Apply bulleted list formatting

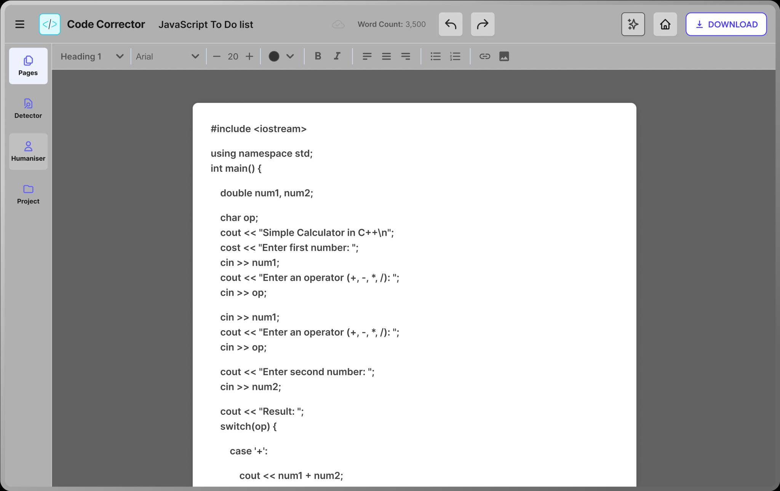[x=435, y=56]
